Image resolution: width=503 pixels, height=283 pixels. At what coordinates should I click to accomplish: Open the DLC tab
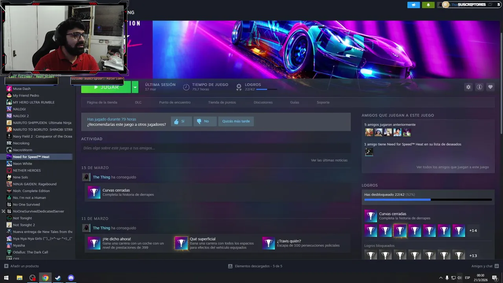138,102
